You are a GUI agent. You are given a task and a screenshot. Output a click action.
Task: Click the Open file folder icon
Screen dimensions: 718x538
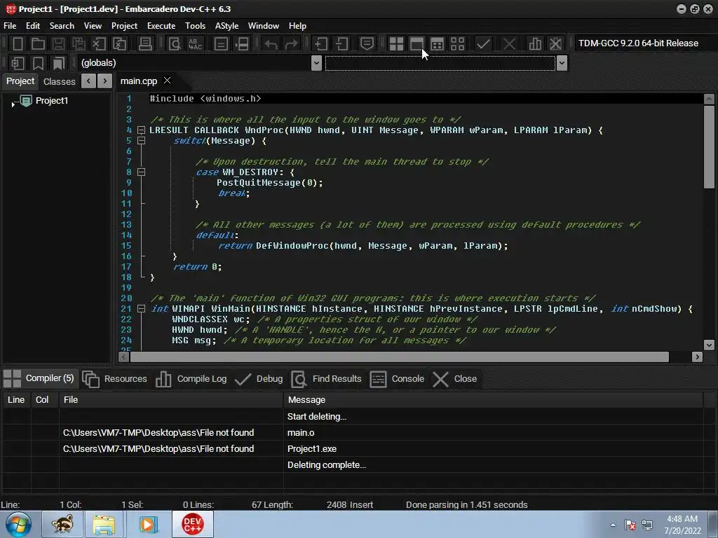coord(38,44)
